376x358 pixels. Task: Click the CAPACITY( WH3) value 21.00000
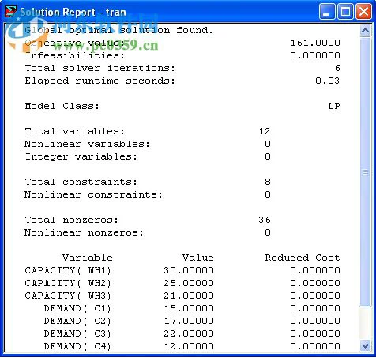(189, 296)
